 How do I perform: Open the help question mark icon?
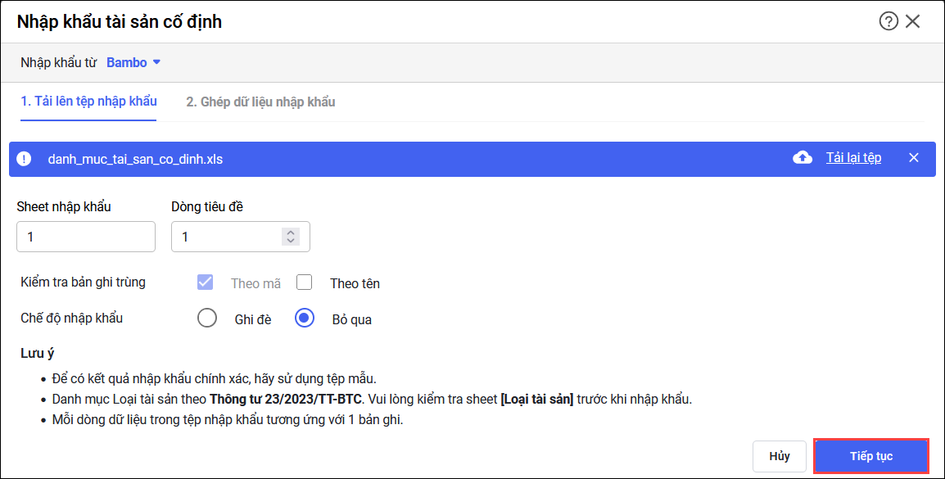(x=888, y=21)
